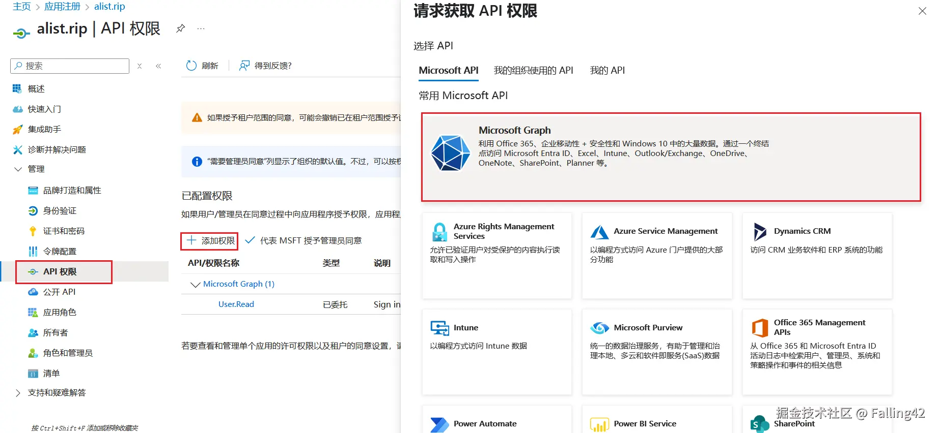Click the Manifest (清单) icon

[x=33, y=373]
